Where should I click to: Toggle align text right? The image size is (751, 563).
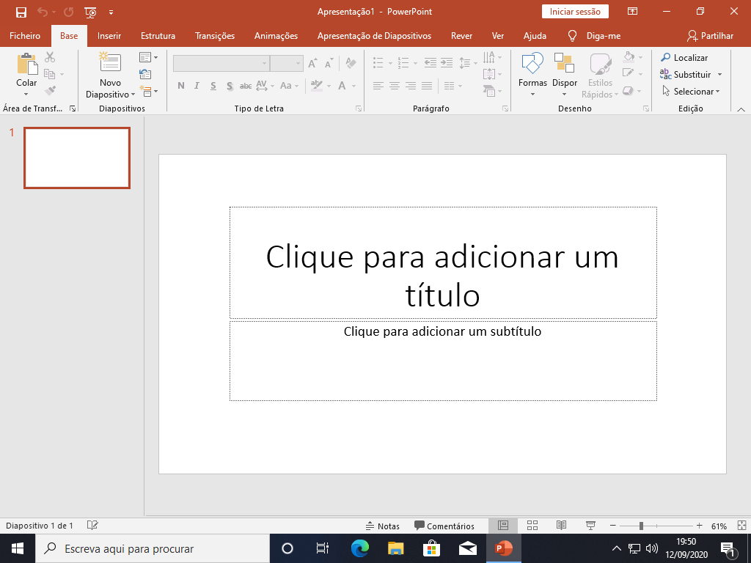411,86
